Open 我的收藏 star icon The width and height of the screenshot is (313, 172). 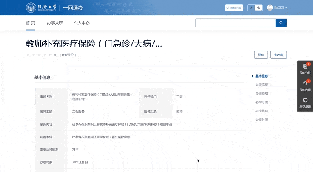click(x=305, y=83)
